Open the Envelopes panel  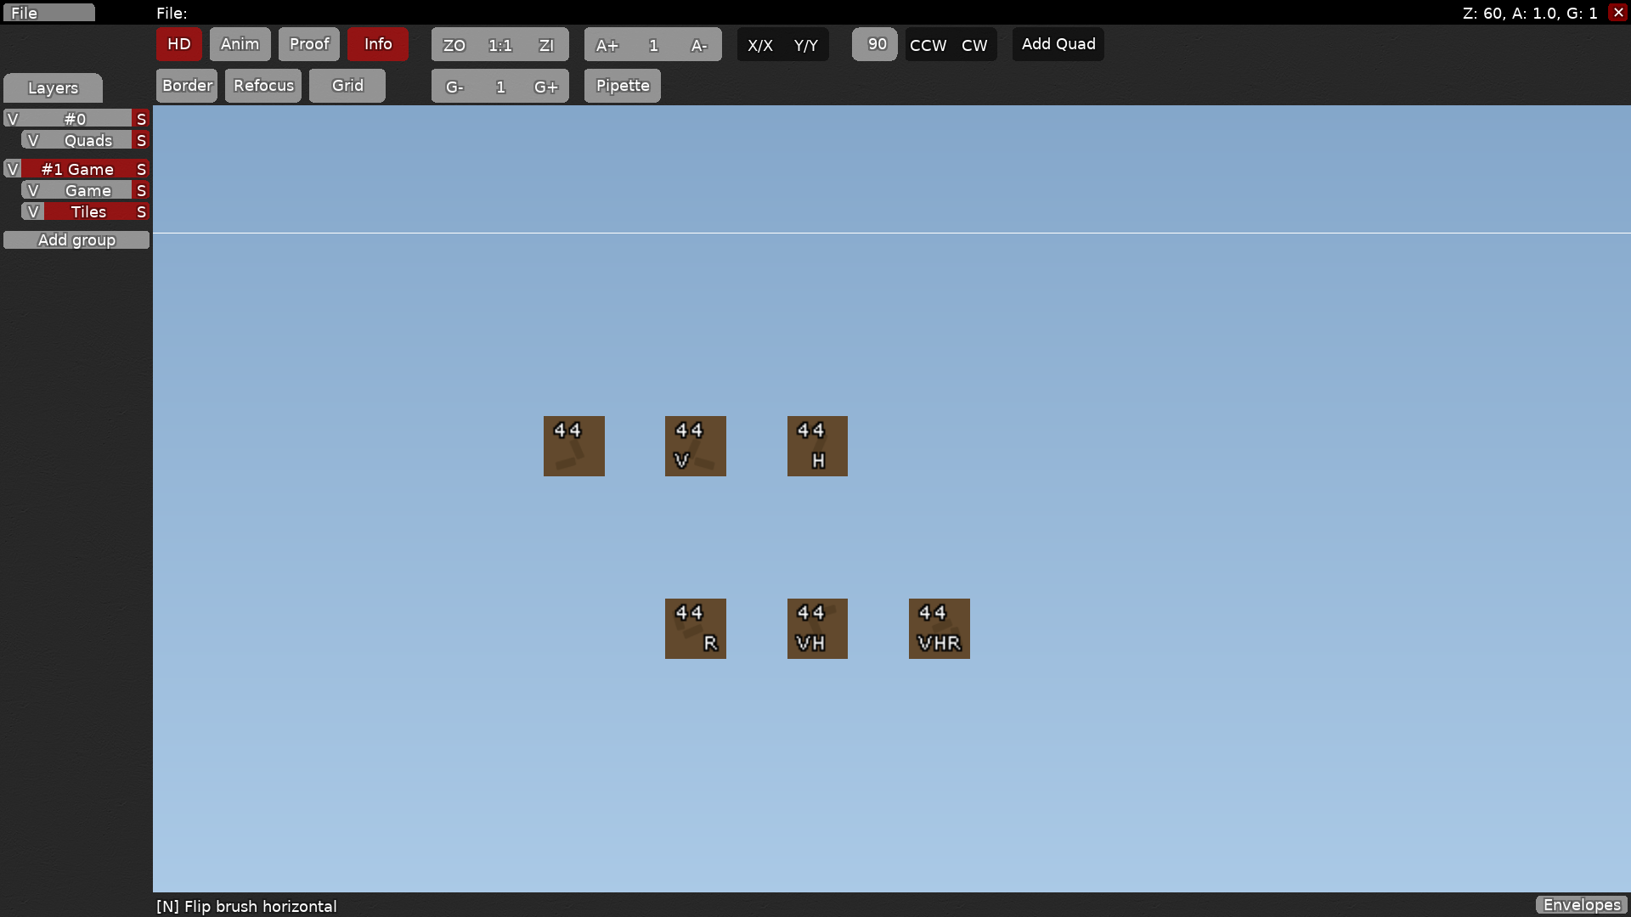(x=1582, y=905)
